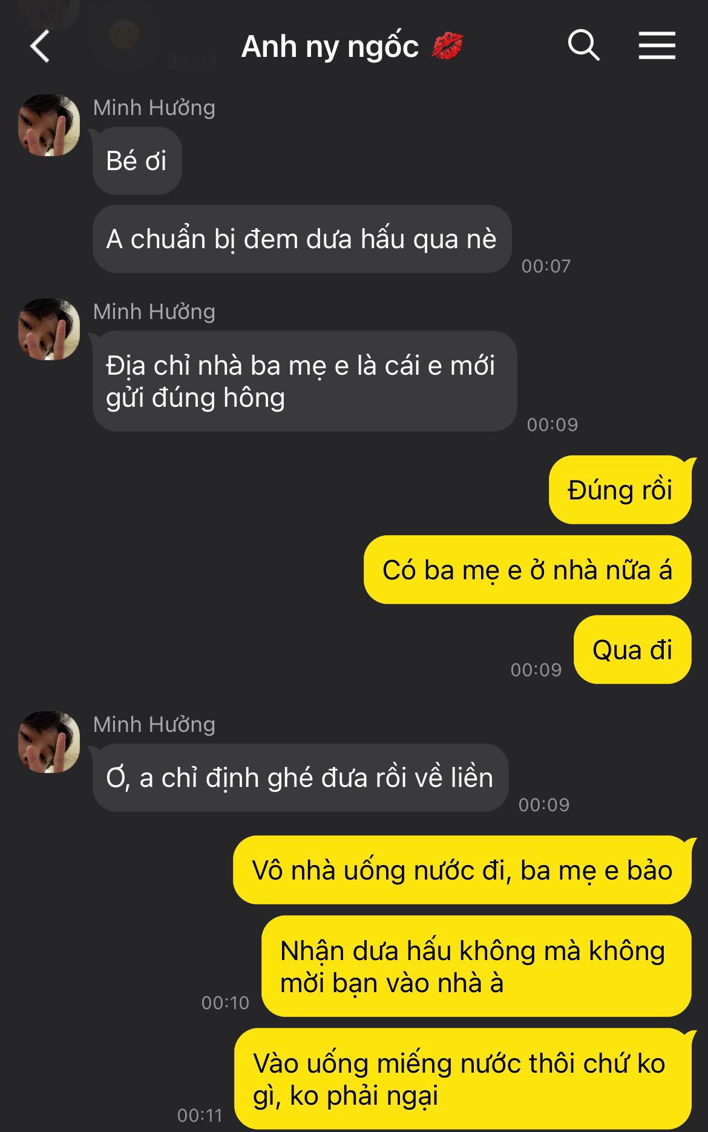Open Minh Hưởng's avatar above "Bé ơi"
This screenshot has width=708, height=1132.
click(x=49, y=125)
